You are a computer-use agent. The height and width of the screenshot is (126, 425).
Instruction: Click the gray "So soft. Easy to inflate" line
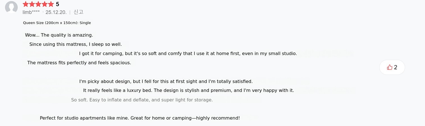142,100
